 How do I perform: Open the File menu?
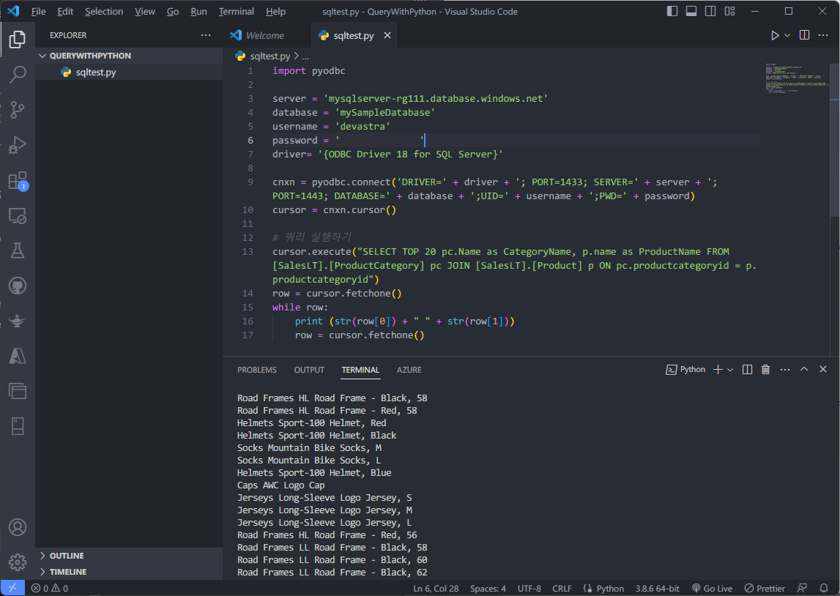[x=39, y=11]
